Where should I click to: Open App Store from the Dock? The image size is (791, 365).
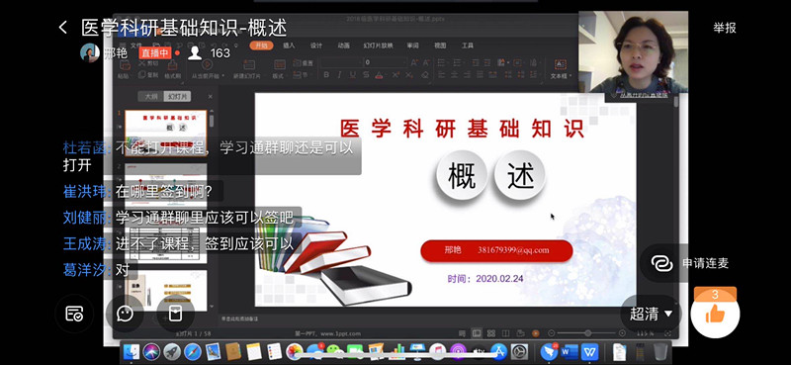(x=498, y=351)
